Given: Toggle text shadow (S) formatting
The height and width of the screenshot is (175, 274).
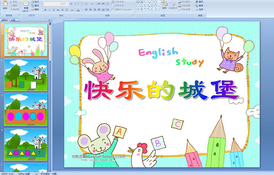Looking at the screenshot, I should (62, 10).
